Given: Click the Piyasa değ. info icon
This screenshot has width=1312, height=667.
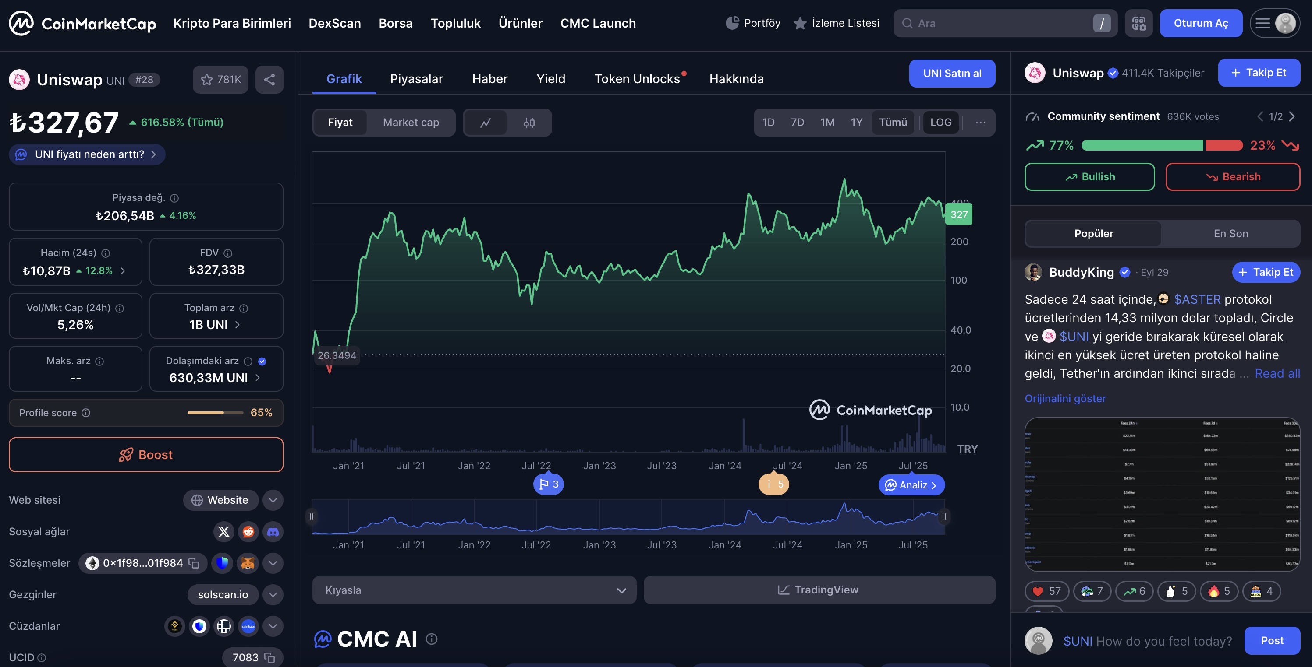Looking at the screenshot, I should (x=174, y=198).
